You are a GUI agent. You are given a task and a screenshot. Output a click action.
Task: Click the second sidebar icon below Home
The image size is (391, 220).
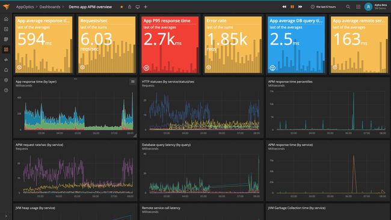point(6,29)
